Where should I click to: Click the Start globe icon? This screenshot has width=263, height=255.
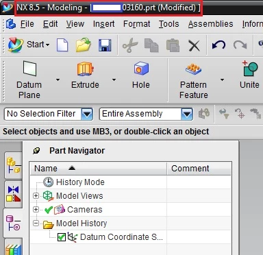point(16,45)
